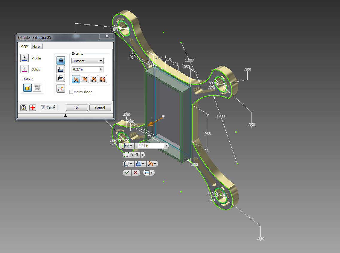The height and width of the screenshot is (253, 340).
Task: Close the Extrude : Extrusion25 dialog
Action: [x=107, y=36]
